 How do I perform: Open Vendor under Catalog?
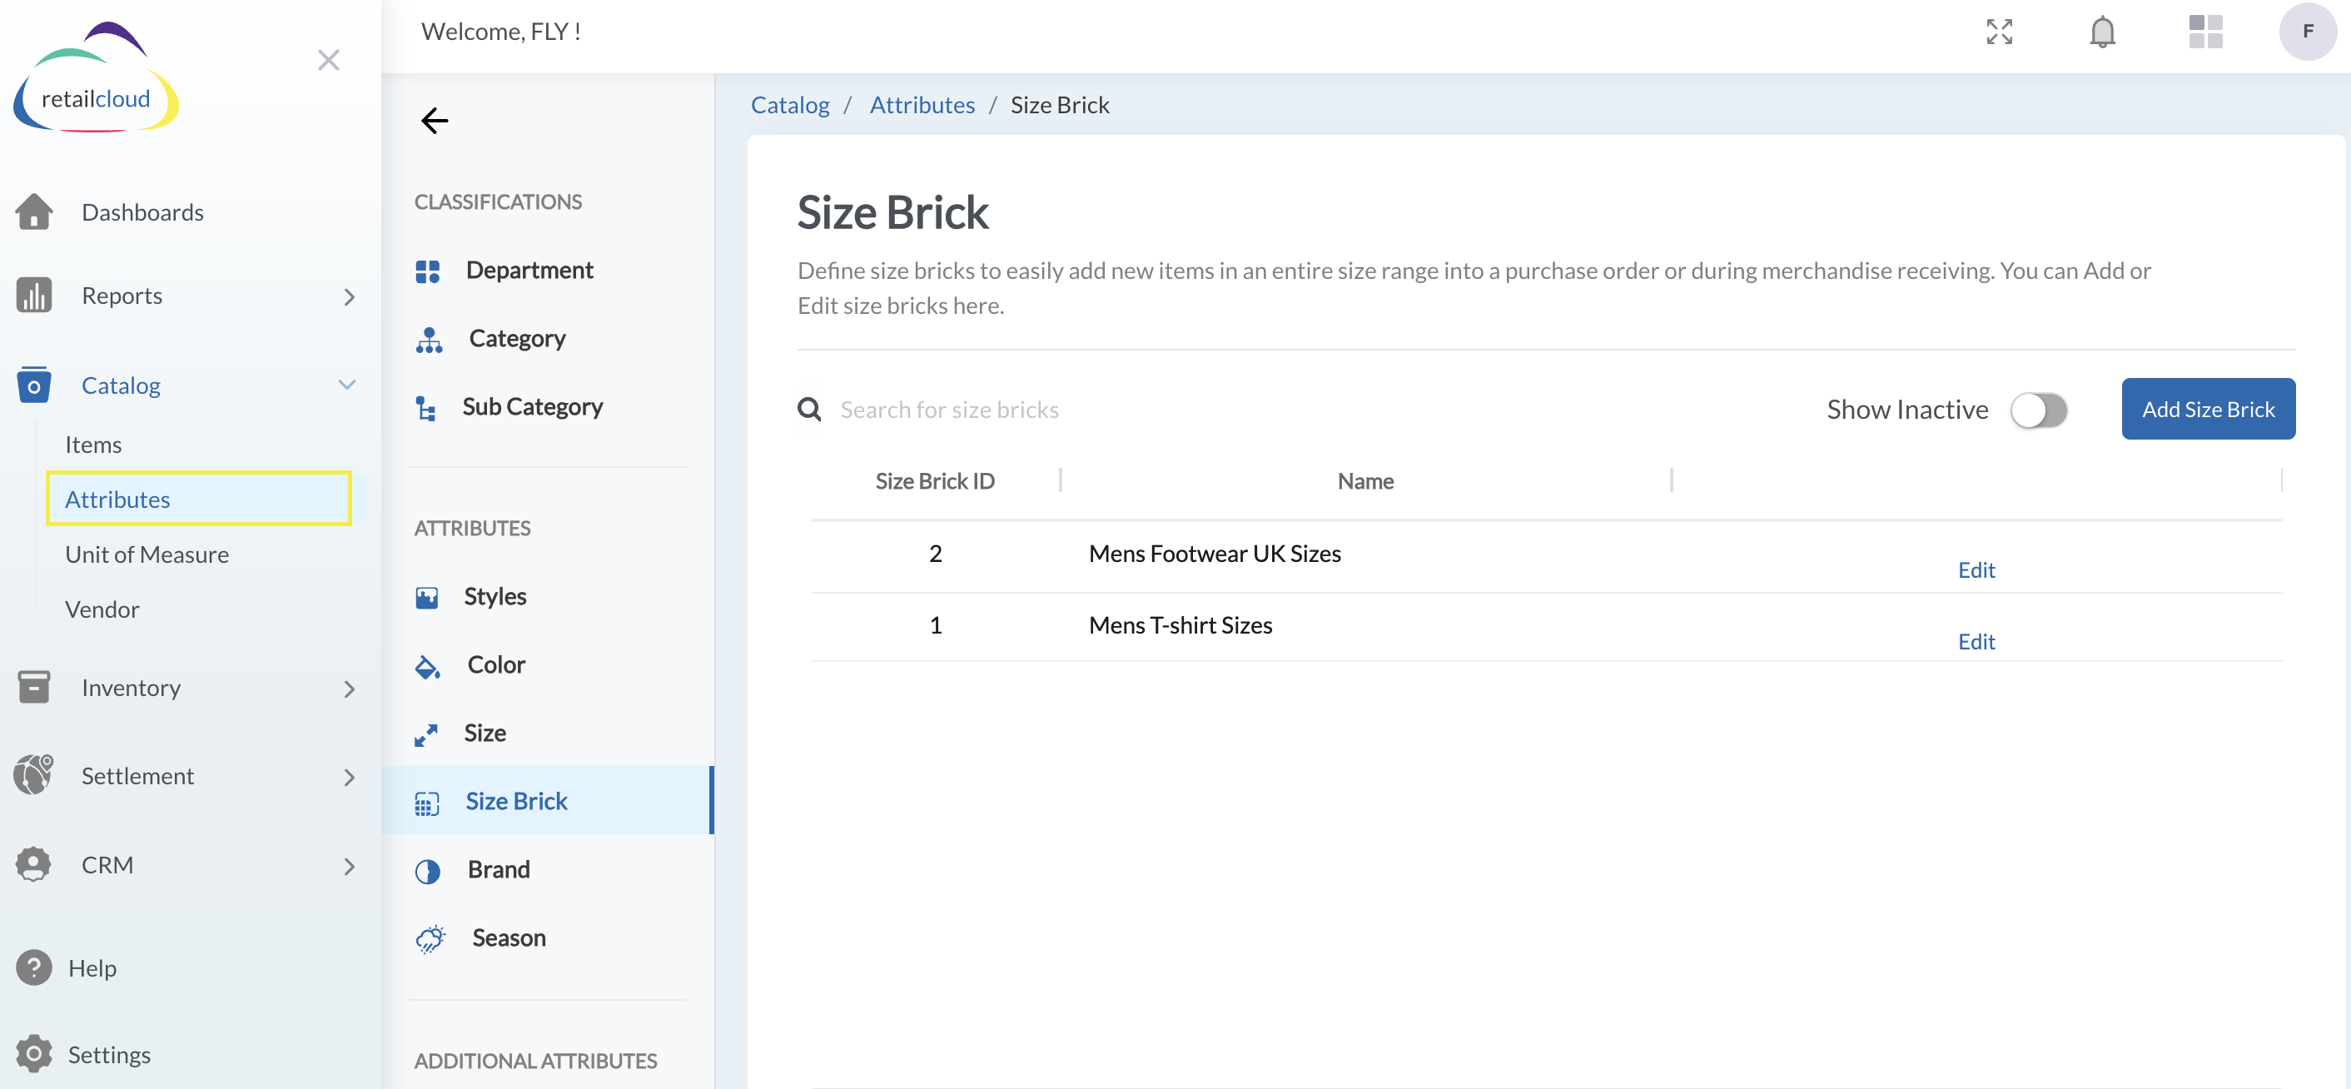[x=102, y=609]
